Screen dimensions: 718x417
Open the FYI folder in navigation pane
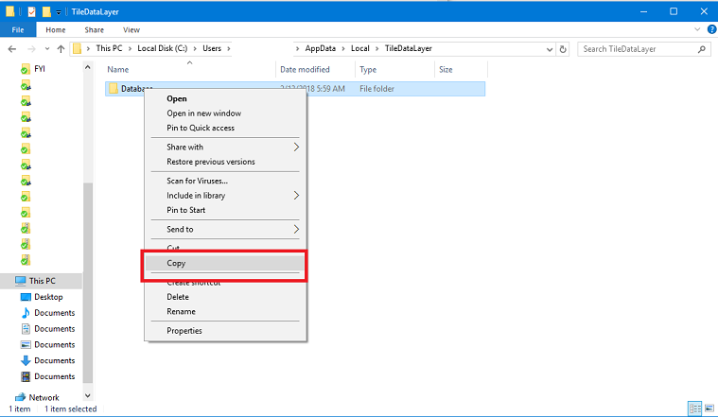pyautogui.click(x=40, y=69)
